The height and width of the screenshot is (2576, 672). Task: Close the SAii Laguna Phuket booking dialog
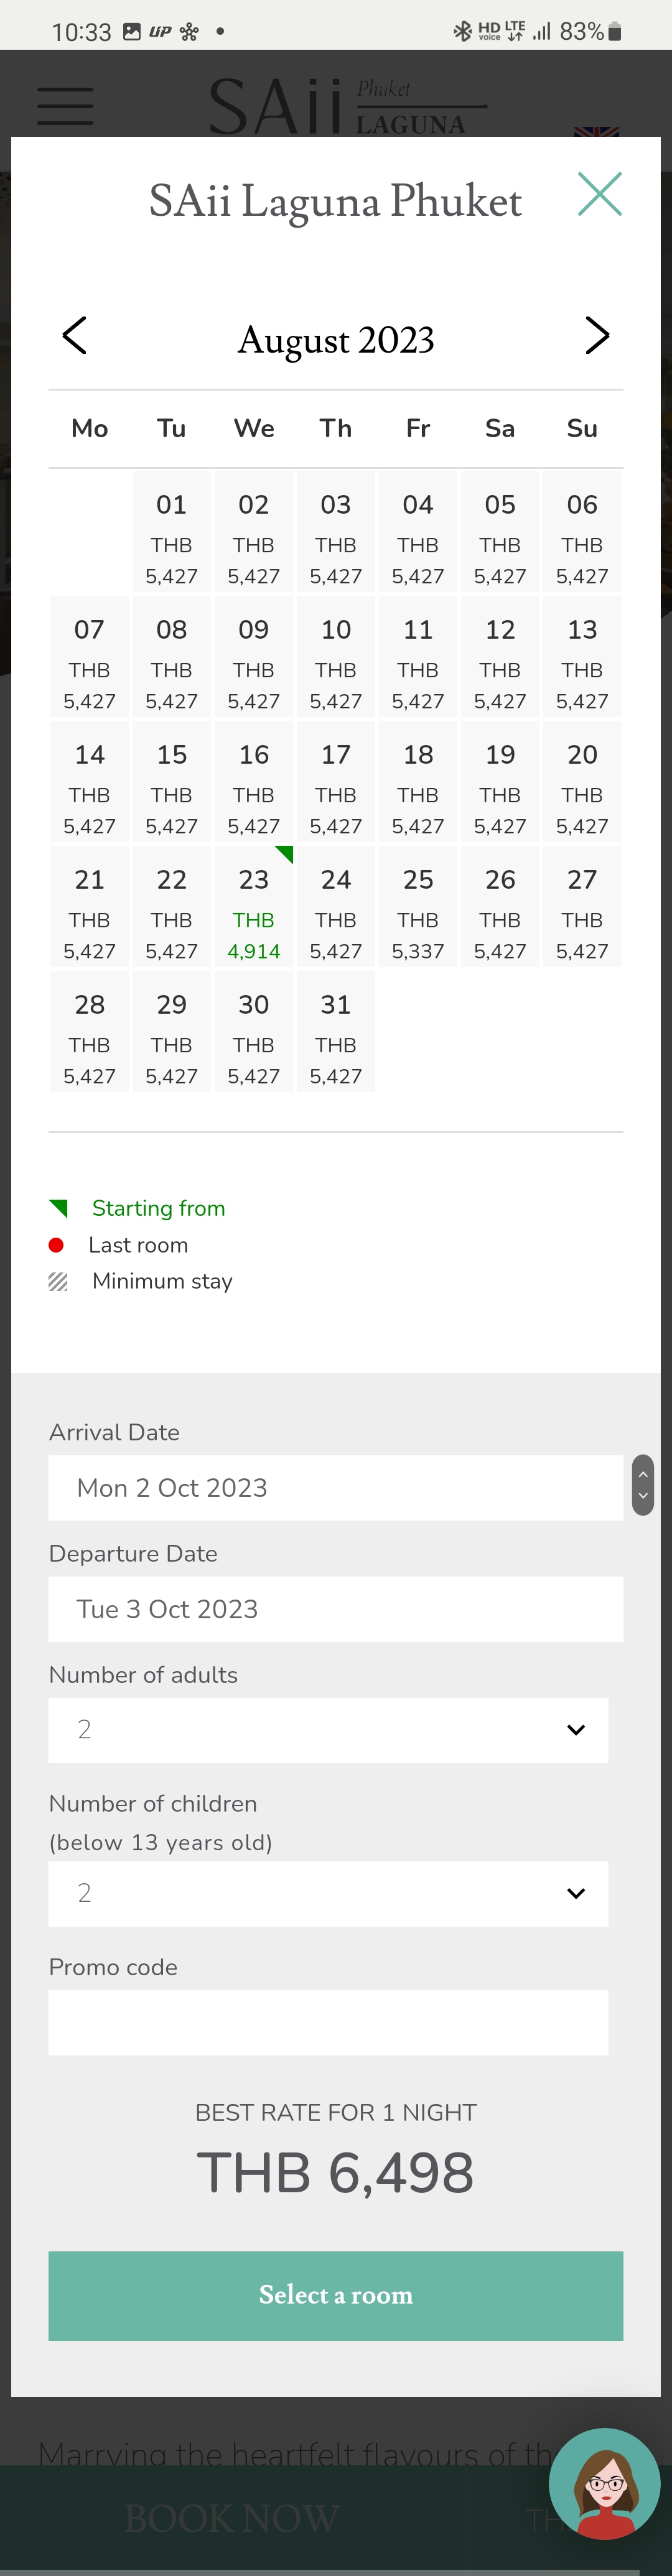(600, 194)
